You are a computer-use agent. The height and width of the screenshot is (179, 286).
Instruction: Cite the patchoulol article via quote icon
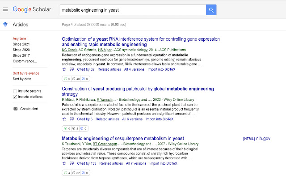pos(71,119)
